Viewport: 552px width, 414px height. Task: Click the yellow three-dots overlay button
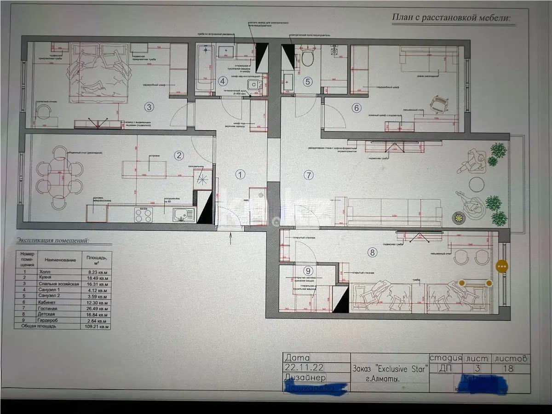(501, 266)
